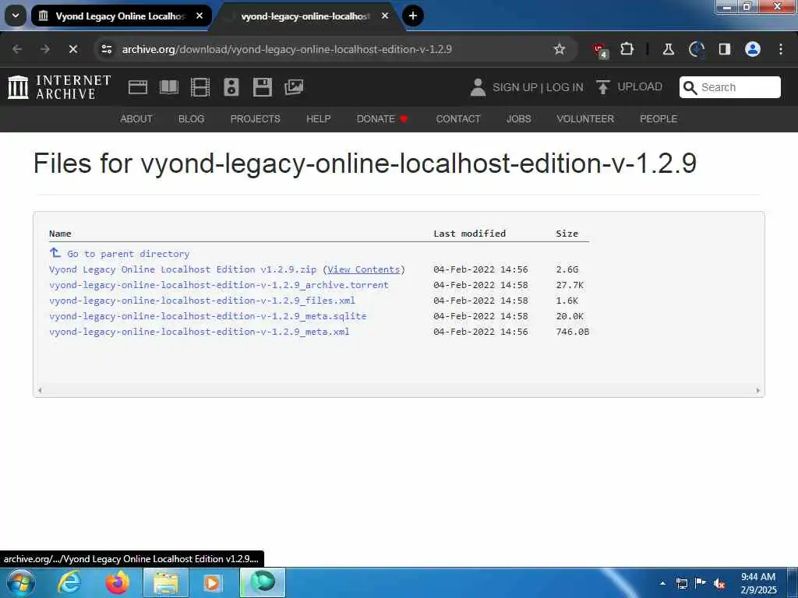Stop page loading with the X button
798x598 pixels.
[x=72, y=49]
